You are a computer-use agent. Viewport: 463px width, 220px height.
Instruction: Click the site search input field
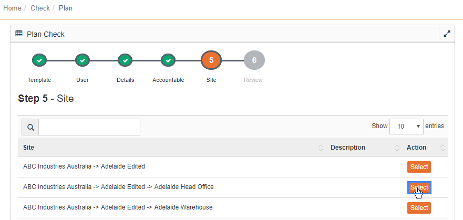tap(89, 127)
